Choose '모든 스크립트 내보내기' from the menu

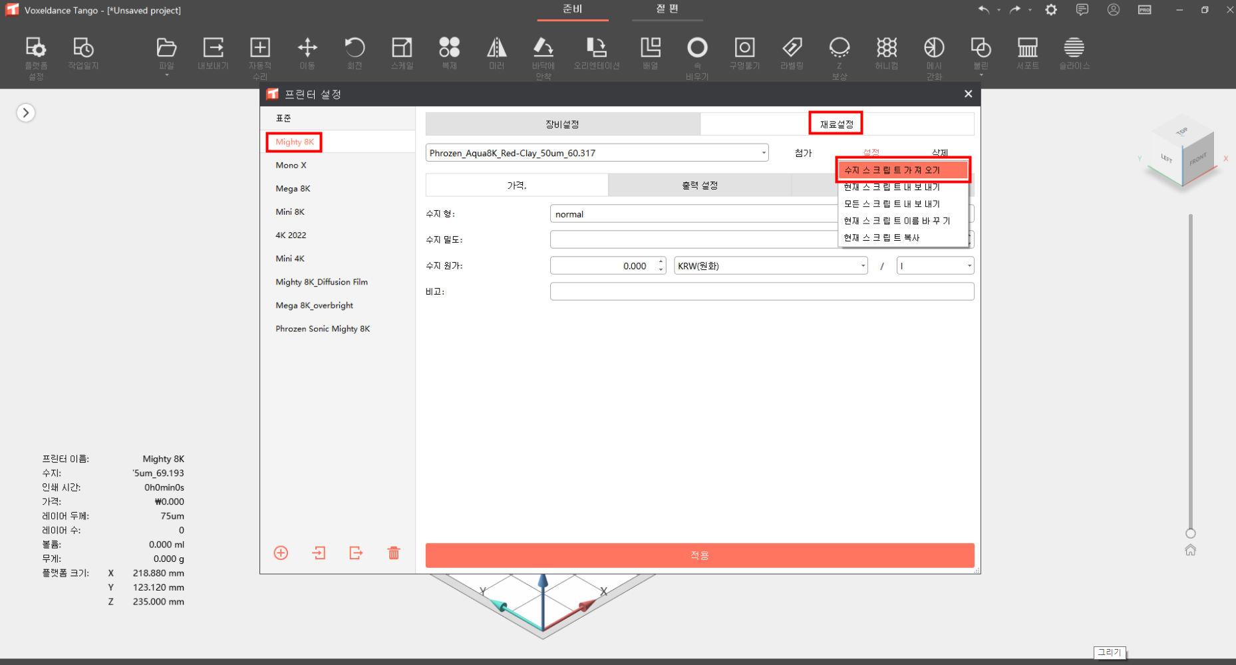coord(891,204)
